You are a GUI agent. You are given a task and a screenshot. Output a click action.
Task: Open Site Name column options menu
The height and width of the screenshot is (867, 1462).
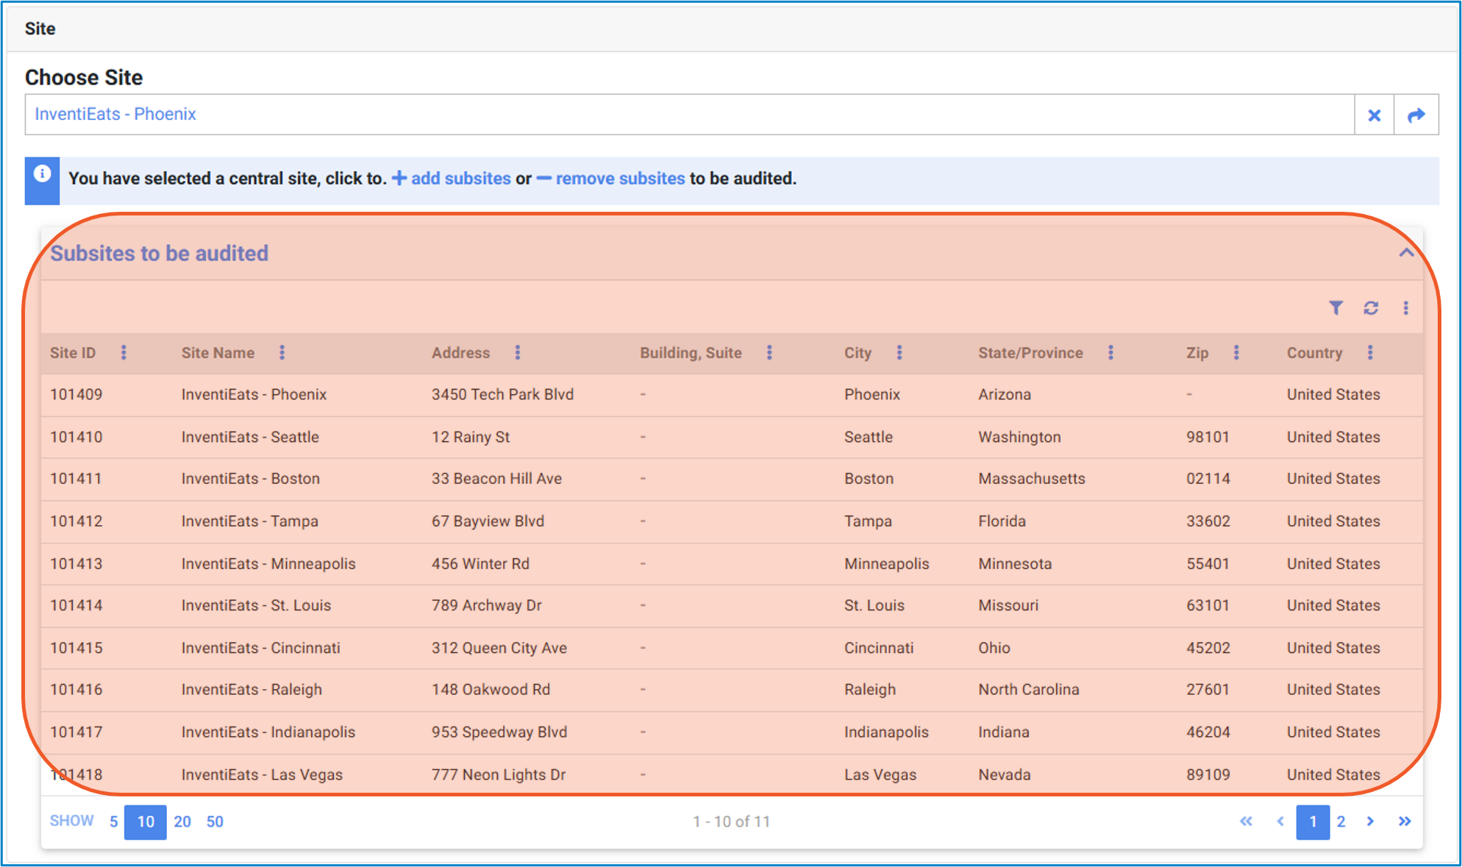[x=282, y=353]
